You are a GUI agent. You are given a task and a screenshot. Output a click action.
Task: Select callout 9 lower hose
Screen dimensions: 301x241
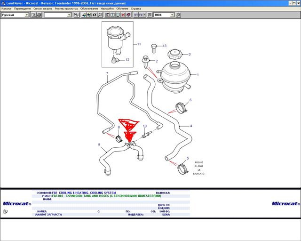(99, 145)
